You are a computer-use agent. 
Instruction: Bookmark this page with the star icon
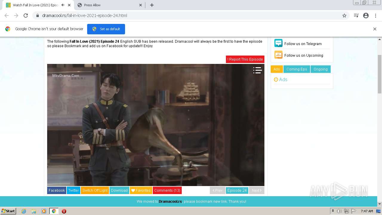pyautogui.click(x=344, y=16)
